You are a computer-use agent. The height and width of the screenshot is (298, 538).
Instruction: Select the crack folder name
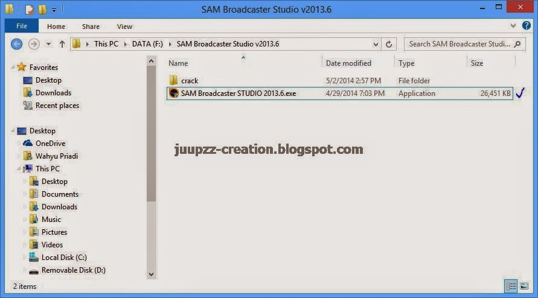(x=190, y=81)
